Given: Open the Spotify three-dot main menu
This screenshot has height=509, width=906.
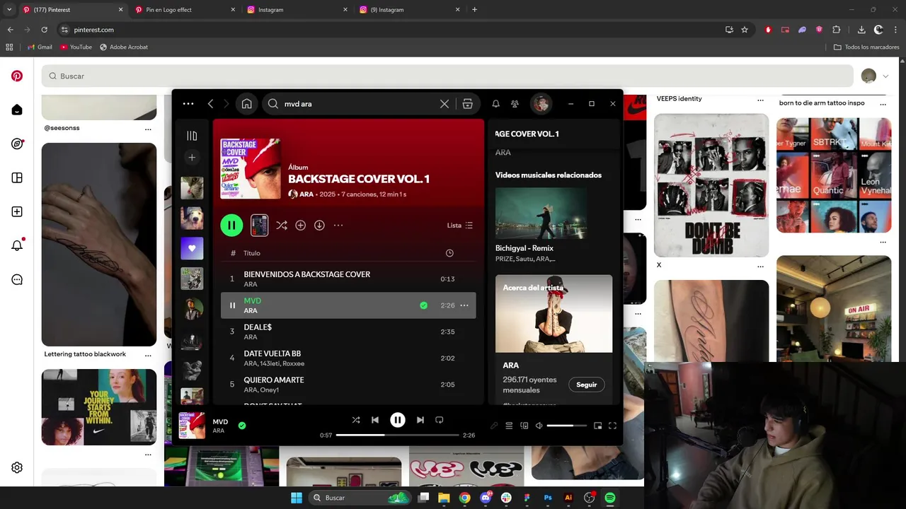Looking at the screenshot, I should click(x=188, y=104).
